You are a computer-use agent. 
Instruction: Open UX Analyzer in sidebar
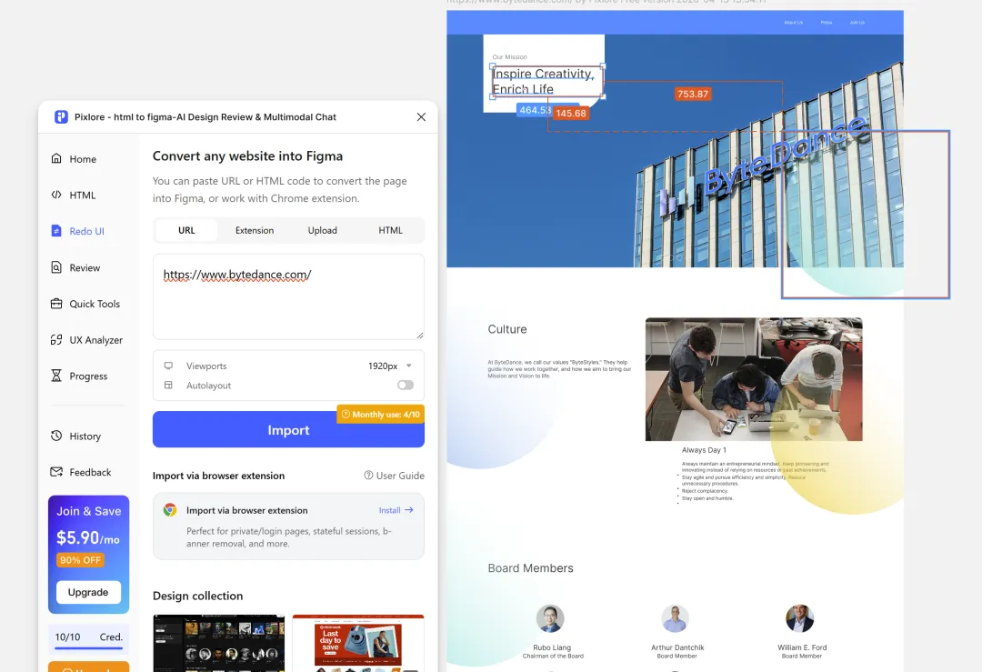[x=86, y=340]
